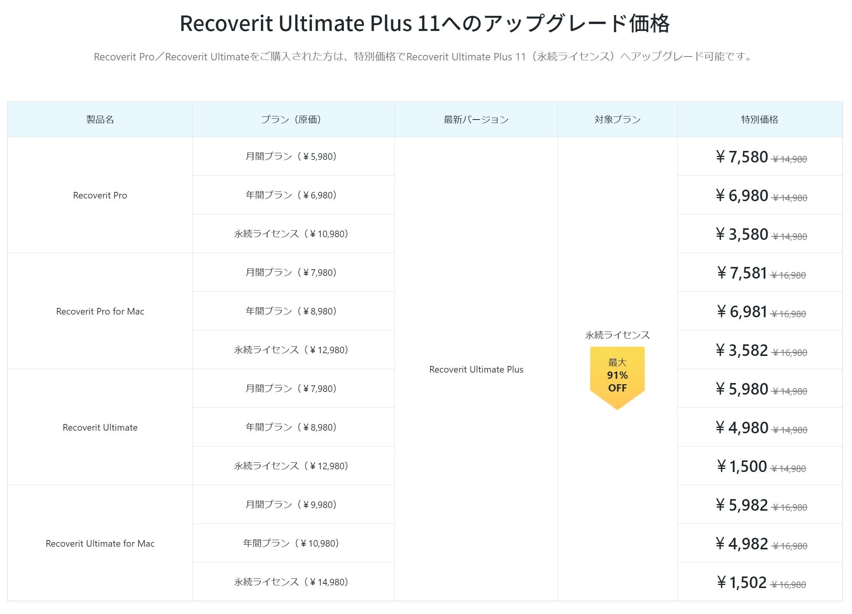Click the ¥5,982 special price

click(x=742, y=505)
